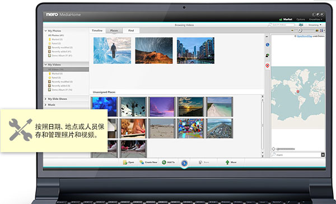336x204 pixels.
Task: Open Recently added under My Videos
Action: [59, 86]
